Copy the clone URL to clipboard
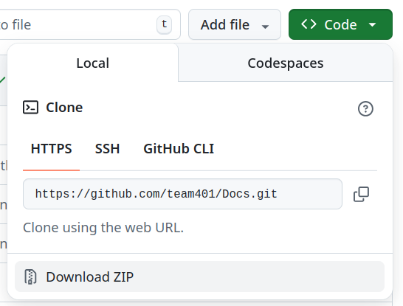403x306 pixels. click(361, 194)
